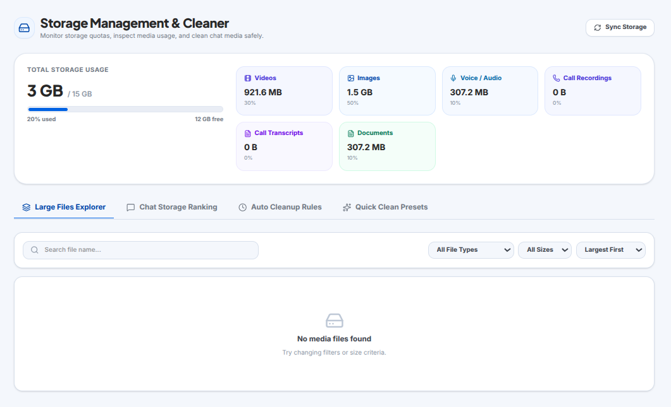Click the empty-state drive icon

[x=334, y=321]
